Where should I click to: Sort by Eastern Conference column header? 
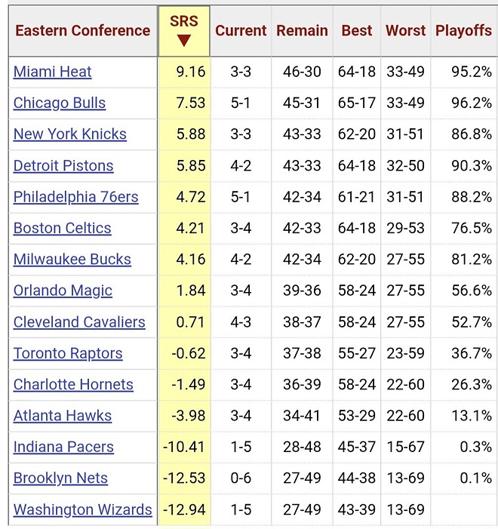[x=83, y=31]
